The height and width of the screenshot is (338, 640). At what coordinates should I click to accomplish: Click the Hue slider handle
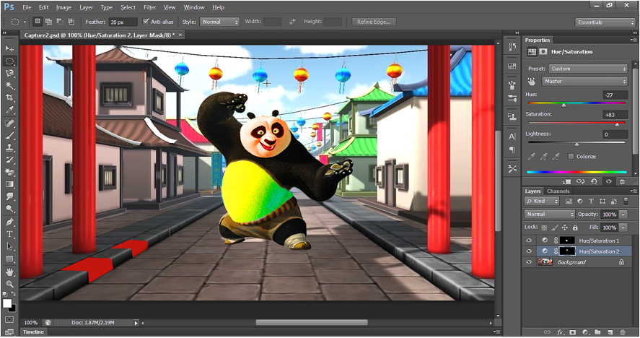click(564, 105)
